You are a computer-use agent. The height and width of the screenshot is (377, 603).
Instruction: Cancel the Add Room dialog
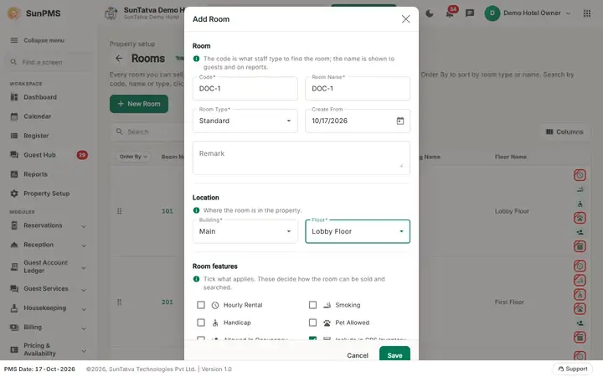(x=358, y=355)
